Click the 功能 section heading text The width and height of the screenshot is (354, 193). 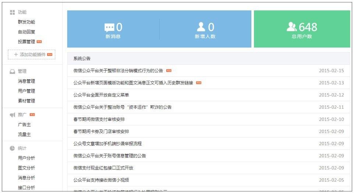pyautogui.click(x=22, y=12)
